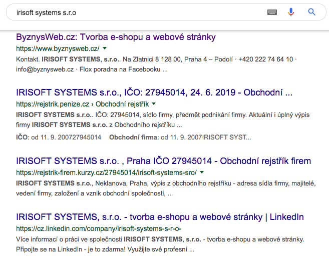Open IRISOFT SYSTEMS Praha Obchodní rejstřík firem result
329x259 pixels.
(163, 161)
